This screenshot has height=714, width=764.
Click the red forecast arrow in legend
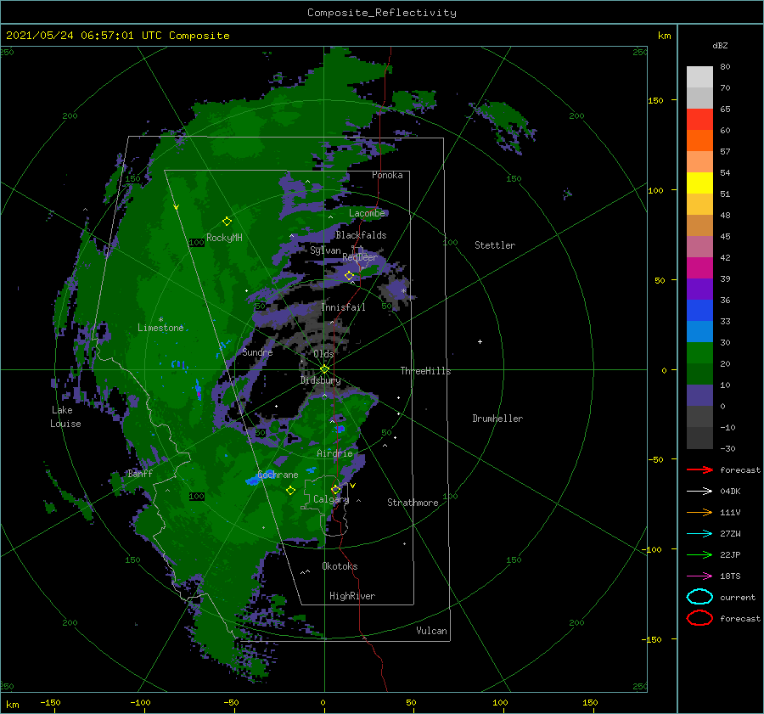[699, 469]
